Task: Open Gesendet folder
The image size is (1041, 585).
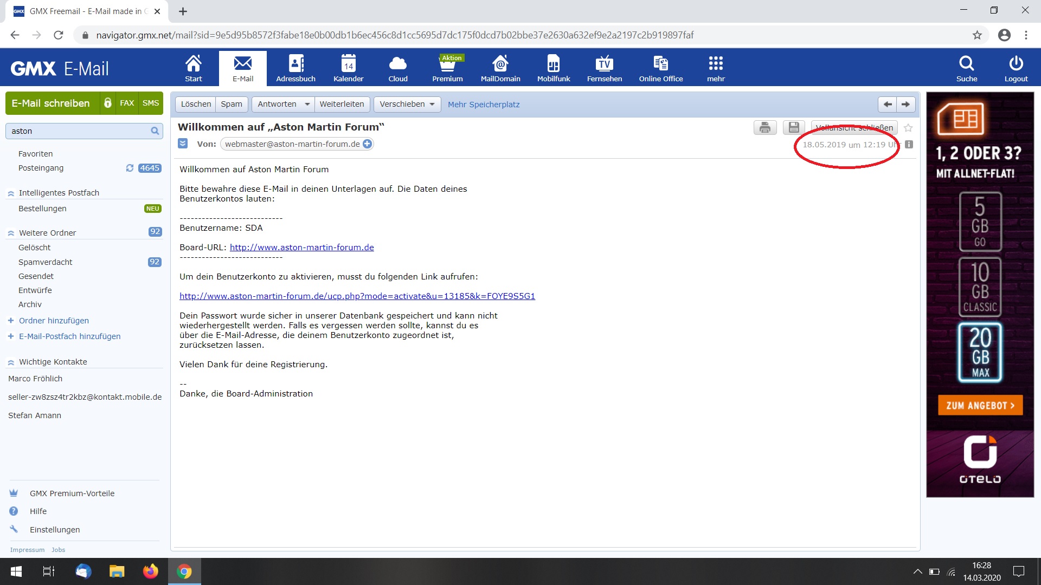Action: click(36, 276)
